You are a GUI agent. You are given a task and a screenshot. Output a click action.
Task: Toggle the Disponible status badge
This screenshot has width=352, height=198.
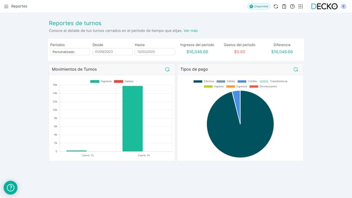(x=259, y=6)
